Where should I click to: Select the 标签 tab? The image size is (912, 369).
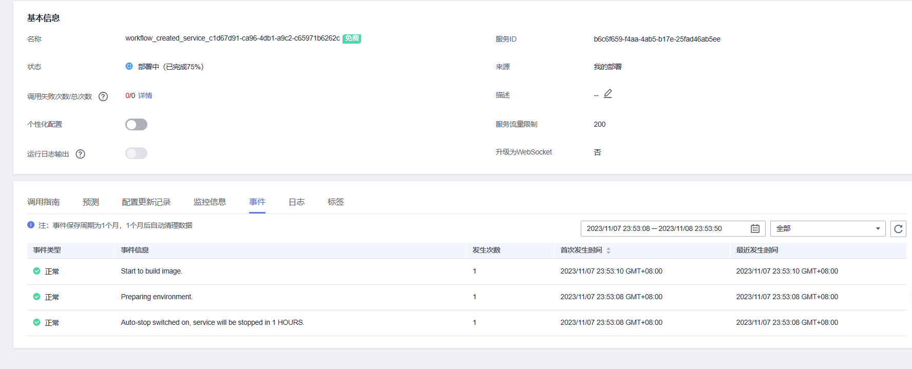point(336,202)
